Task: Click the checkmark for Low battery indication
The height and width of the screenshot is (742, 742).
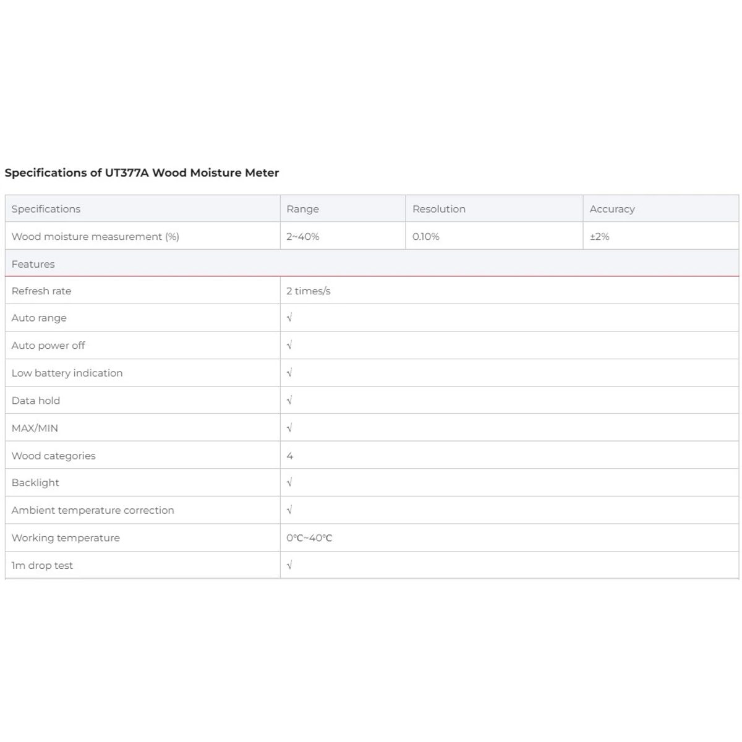Action: click(289, 373)
